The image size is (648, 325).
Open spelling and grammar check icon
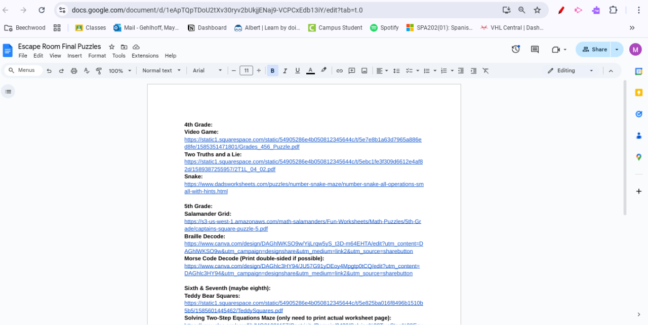(x=87, y=71)
